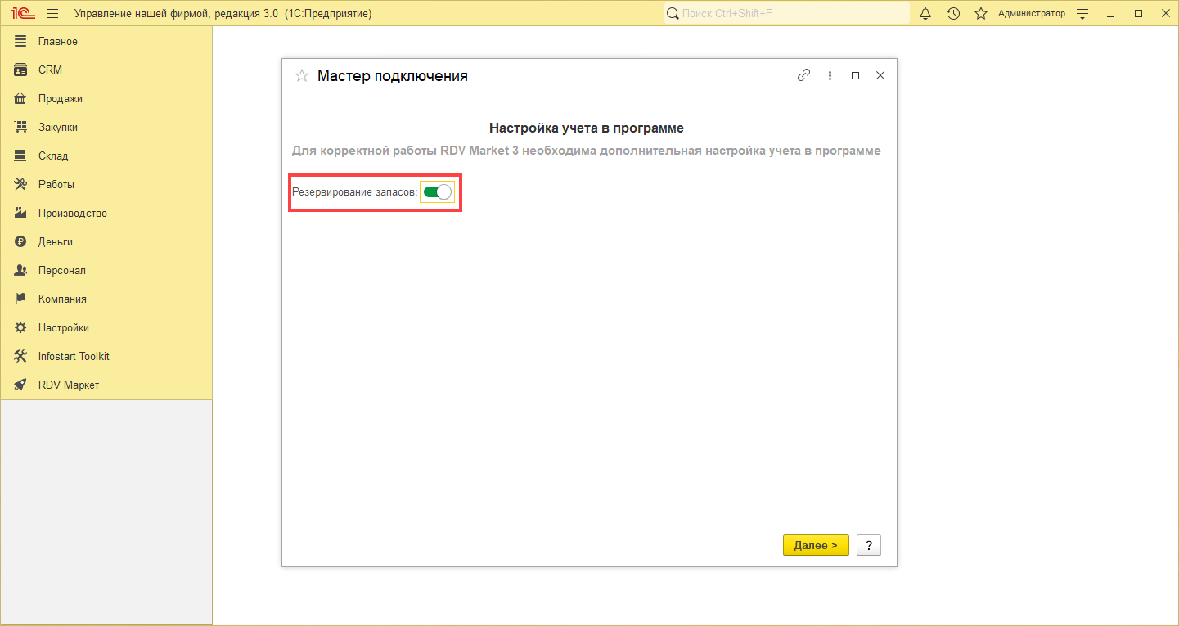Click the Далее > button
The height and width of the screenshot is (626, 1179).
tap(816, 545)
